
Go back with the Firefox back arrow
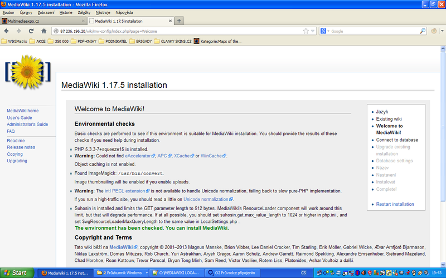pos(6,31)
